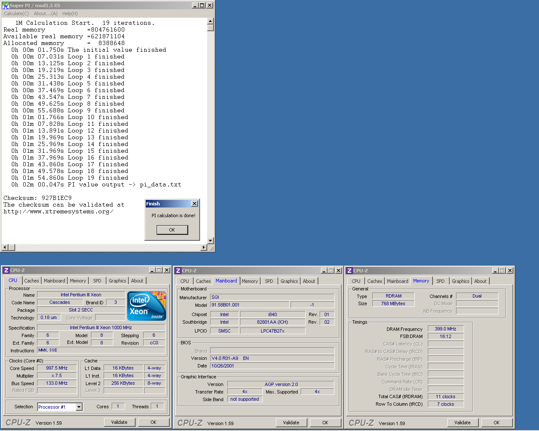Click the DRAM Frequency 399.0 MHz value
Screen dimensions: 539x431
point(446,329)
